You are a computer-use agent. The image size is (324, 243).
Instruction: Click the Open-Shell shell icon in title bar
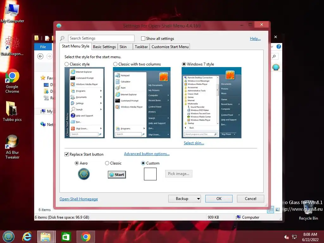pos(59,26)
